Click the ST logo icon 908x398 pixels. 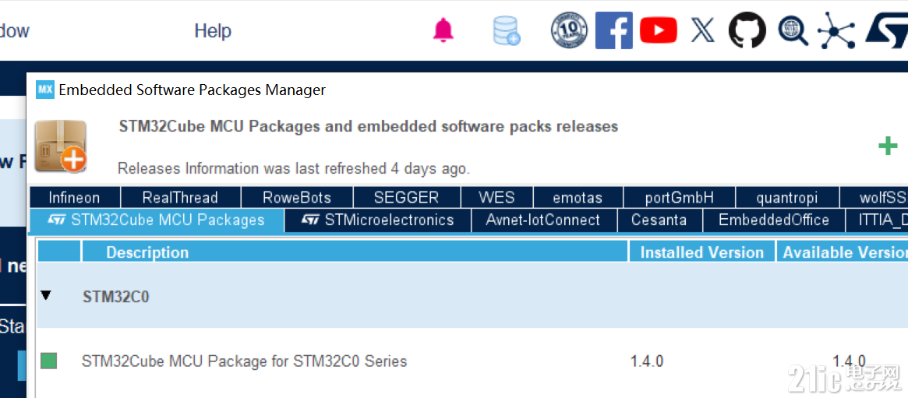point(886,30)
